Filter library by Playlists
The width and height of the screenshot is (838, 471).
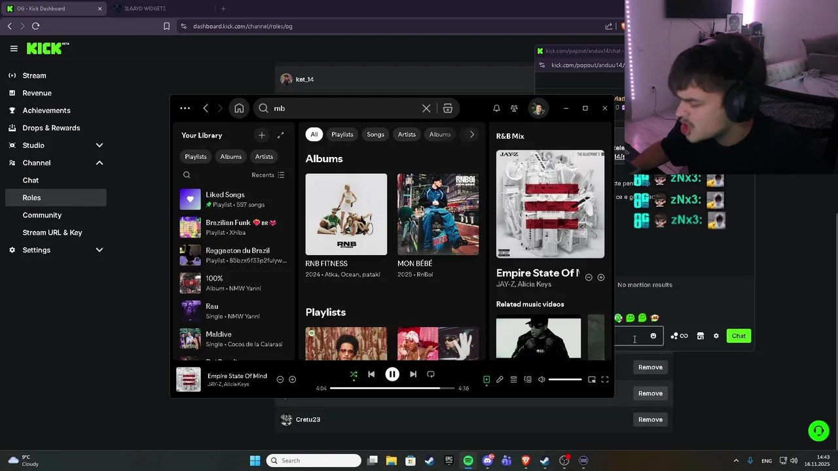[196, 157]
